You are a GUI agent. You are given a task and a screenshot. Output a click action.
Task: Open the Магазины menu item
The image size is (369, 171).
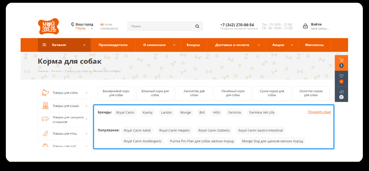314,45
